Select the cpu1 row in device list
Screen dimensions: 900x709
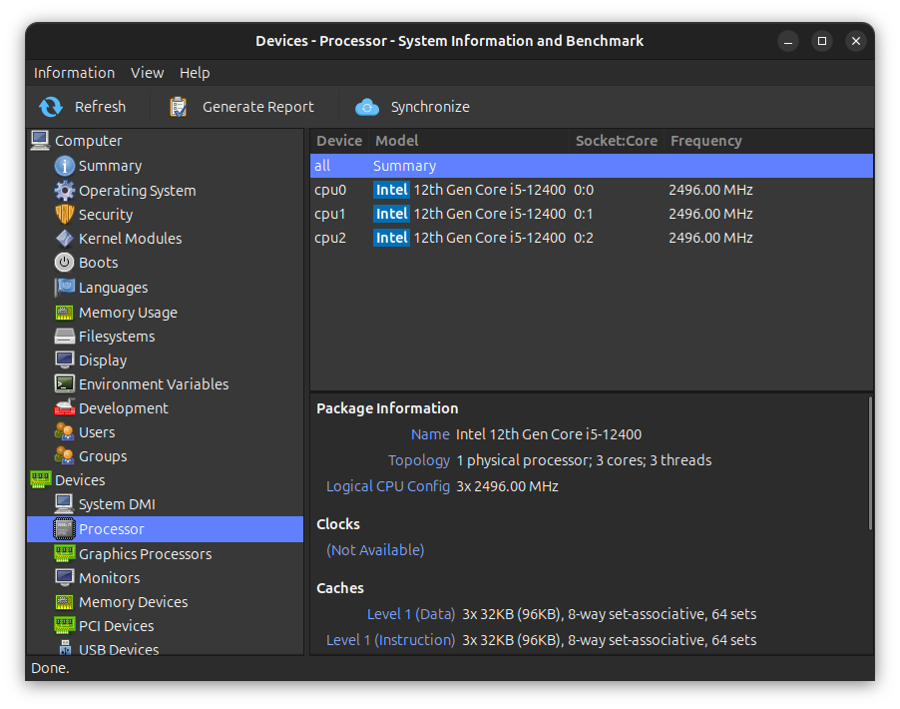tap(449, 213)
